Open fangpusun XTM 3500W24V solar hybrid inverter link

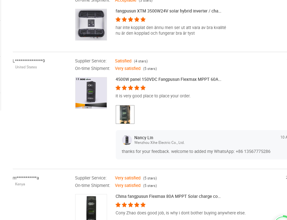[168, 11]
